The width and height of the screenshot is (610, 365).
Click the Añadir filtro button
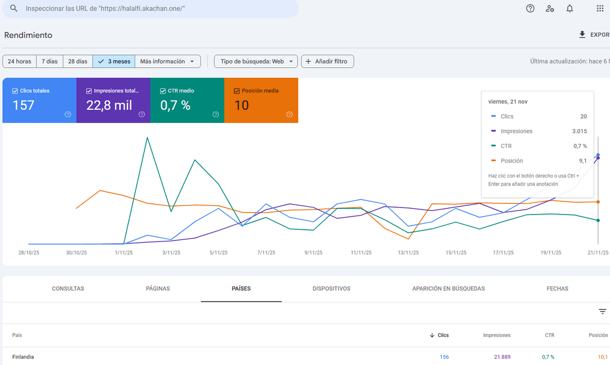(x=327, y=62)
